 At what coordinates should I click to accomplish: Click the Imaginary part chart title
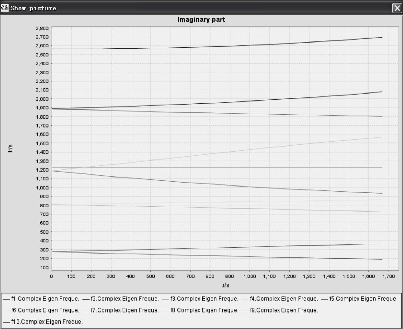(x=201, y=20)
